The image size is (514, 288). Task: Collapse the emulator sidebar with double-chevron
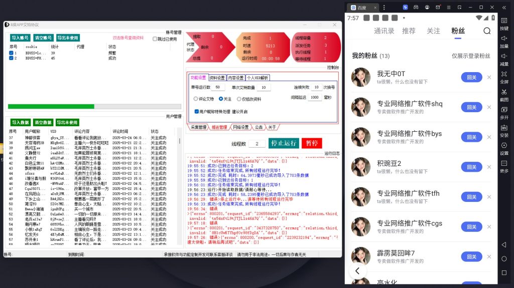(x=504, y=8)
